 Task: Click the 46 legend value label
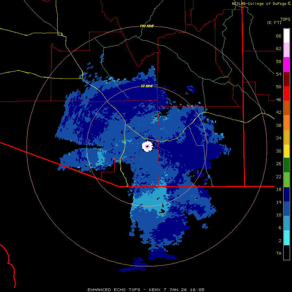[x=279, y=100]
